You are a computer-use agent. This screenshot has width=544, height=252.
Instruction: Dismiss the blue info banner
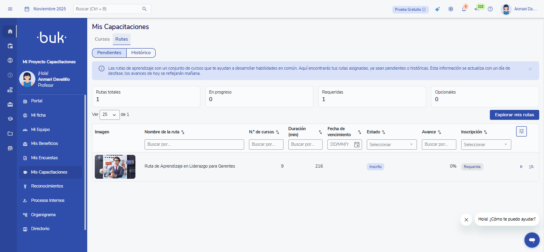530,69
